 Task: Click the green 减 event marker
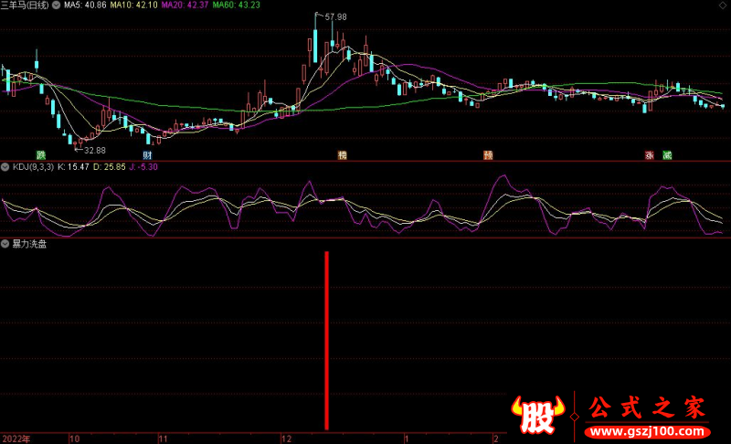tap(668, 154)
